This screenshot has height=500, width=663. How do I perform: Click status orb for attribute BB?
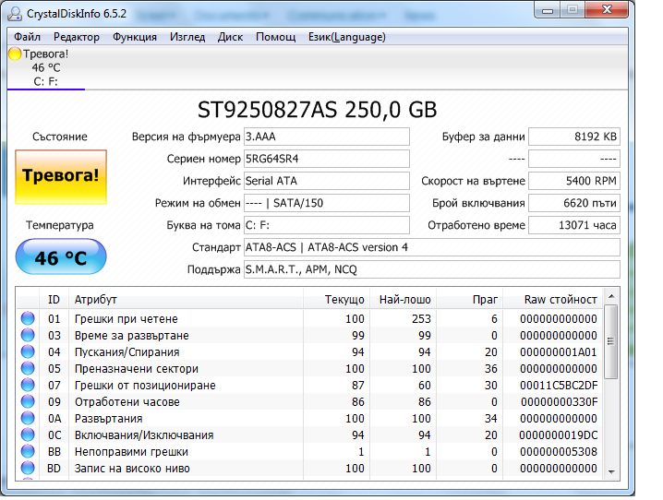28,451
